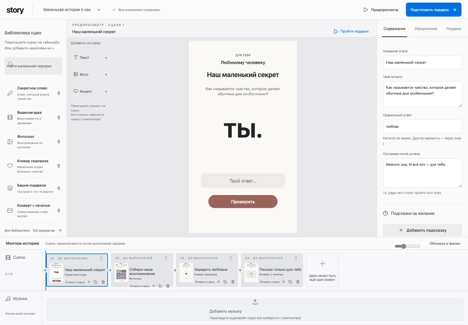Viewport: 468px width, 325px height.
Task: Click the empty slot Здесь может быть ещё один момент
Action: coord(322,270)
